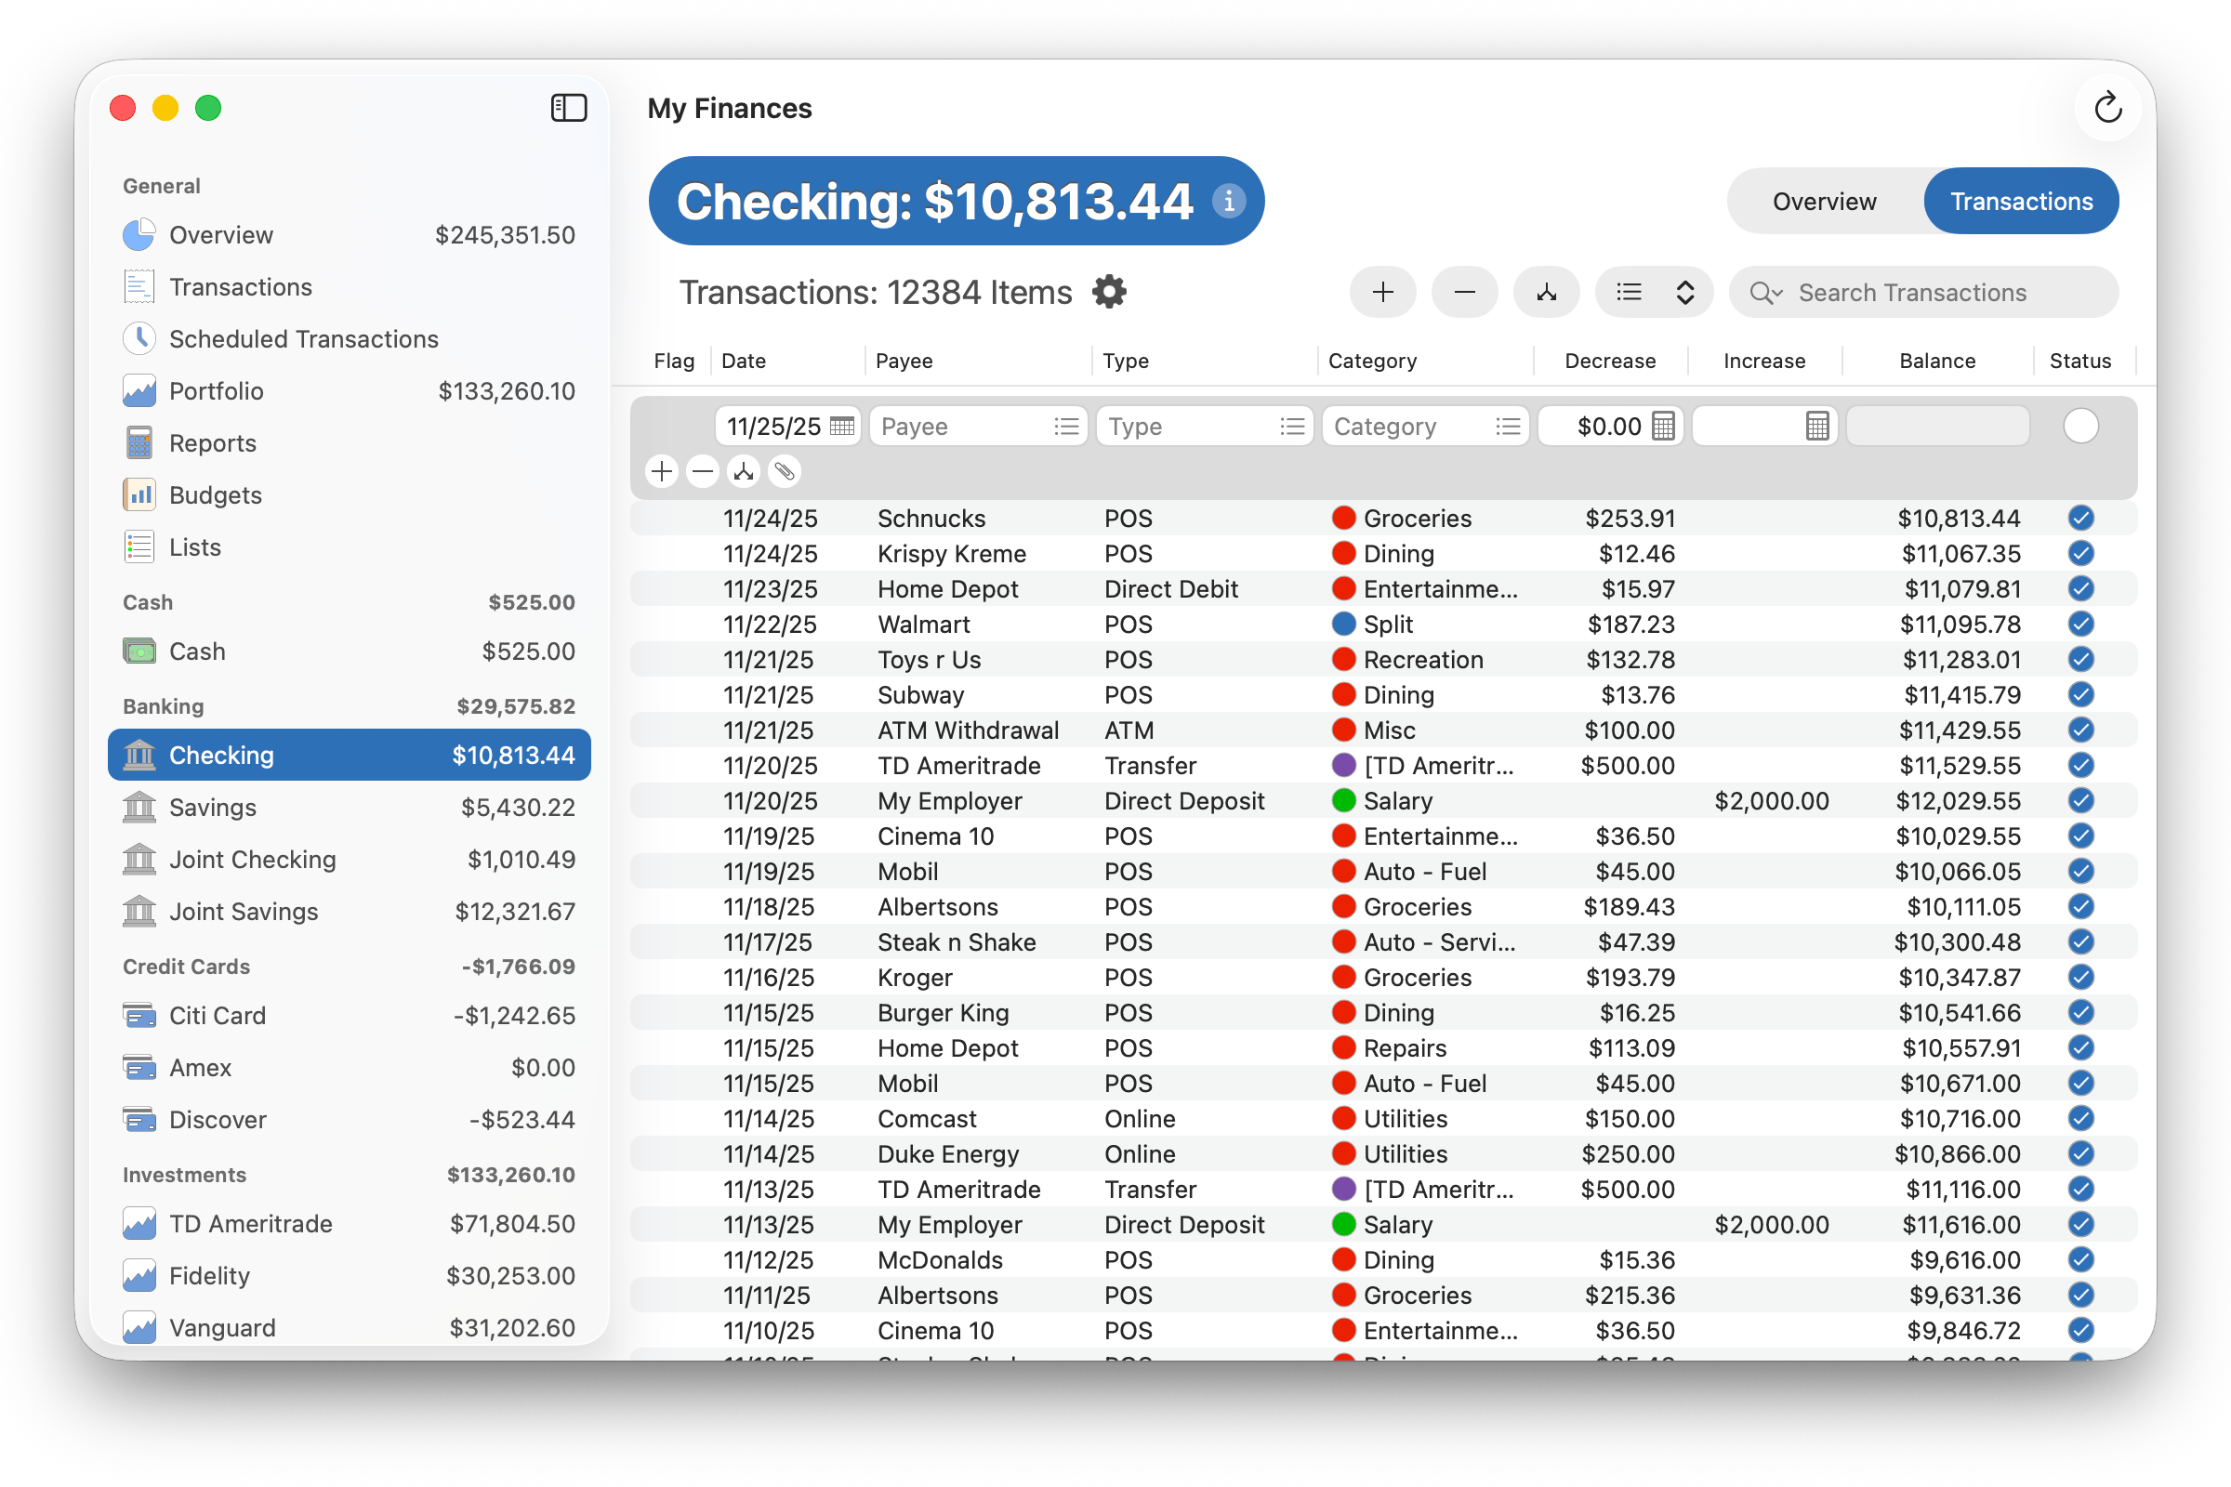Open the Category list dropdown

(x=1507, y=427)
